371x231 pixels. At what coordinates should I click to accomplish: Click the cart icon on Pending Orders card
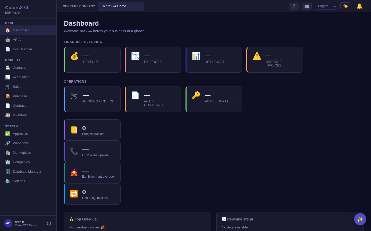coord(74,95)
